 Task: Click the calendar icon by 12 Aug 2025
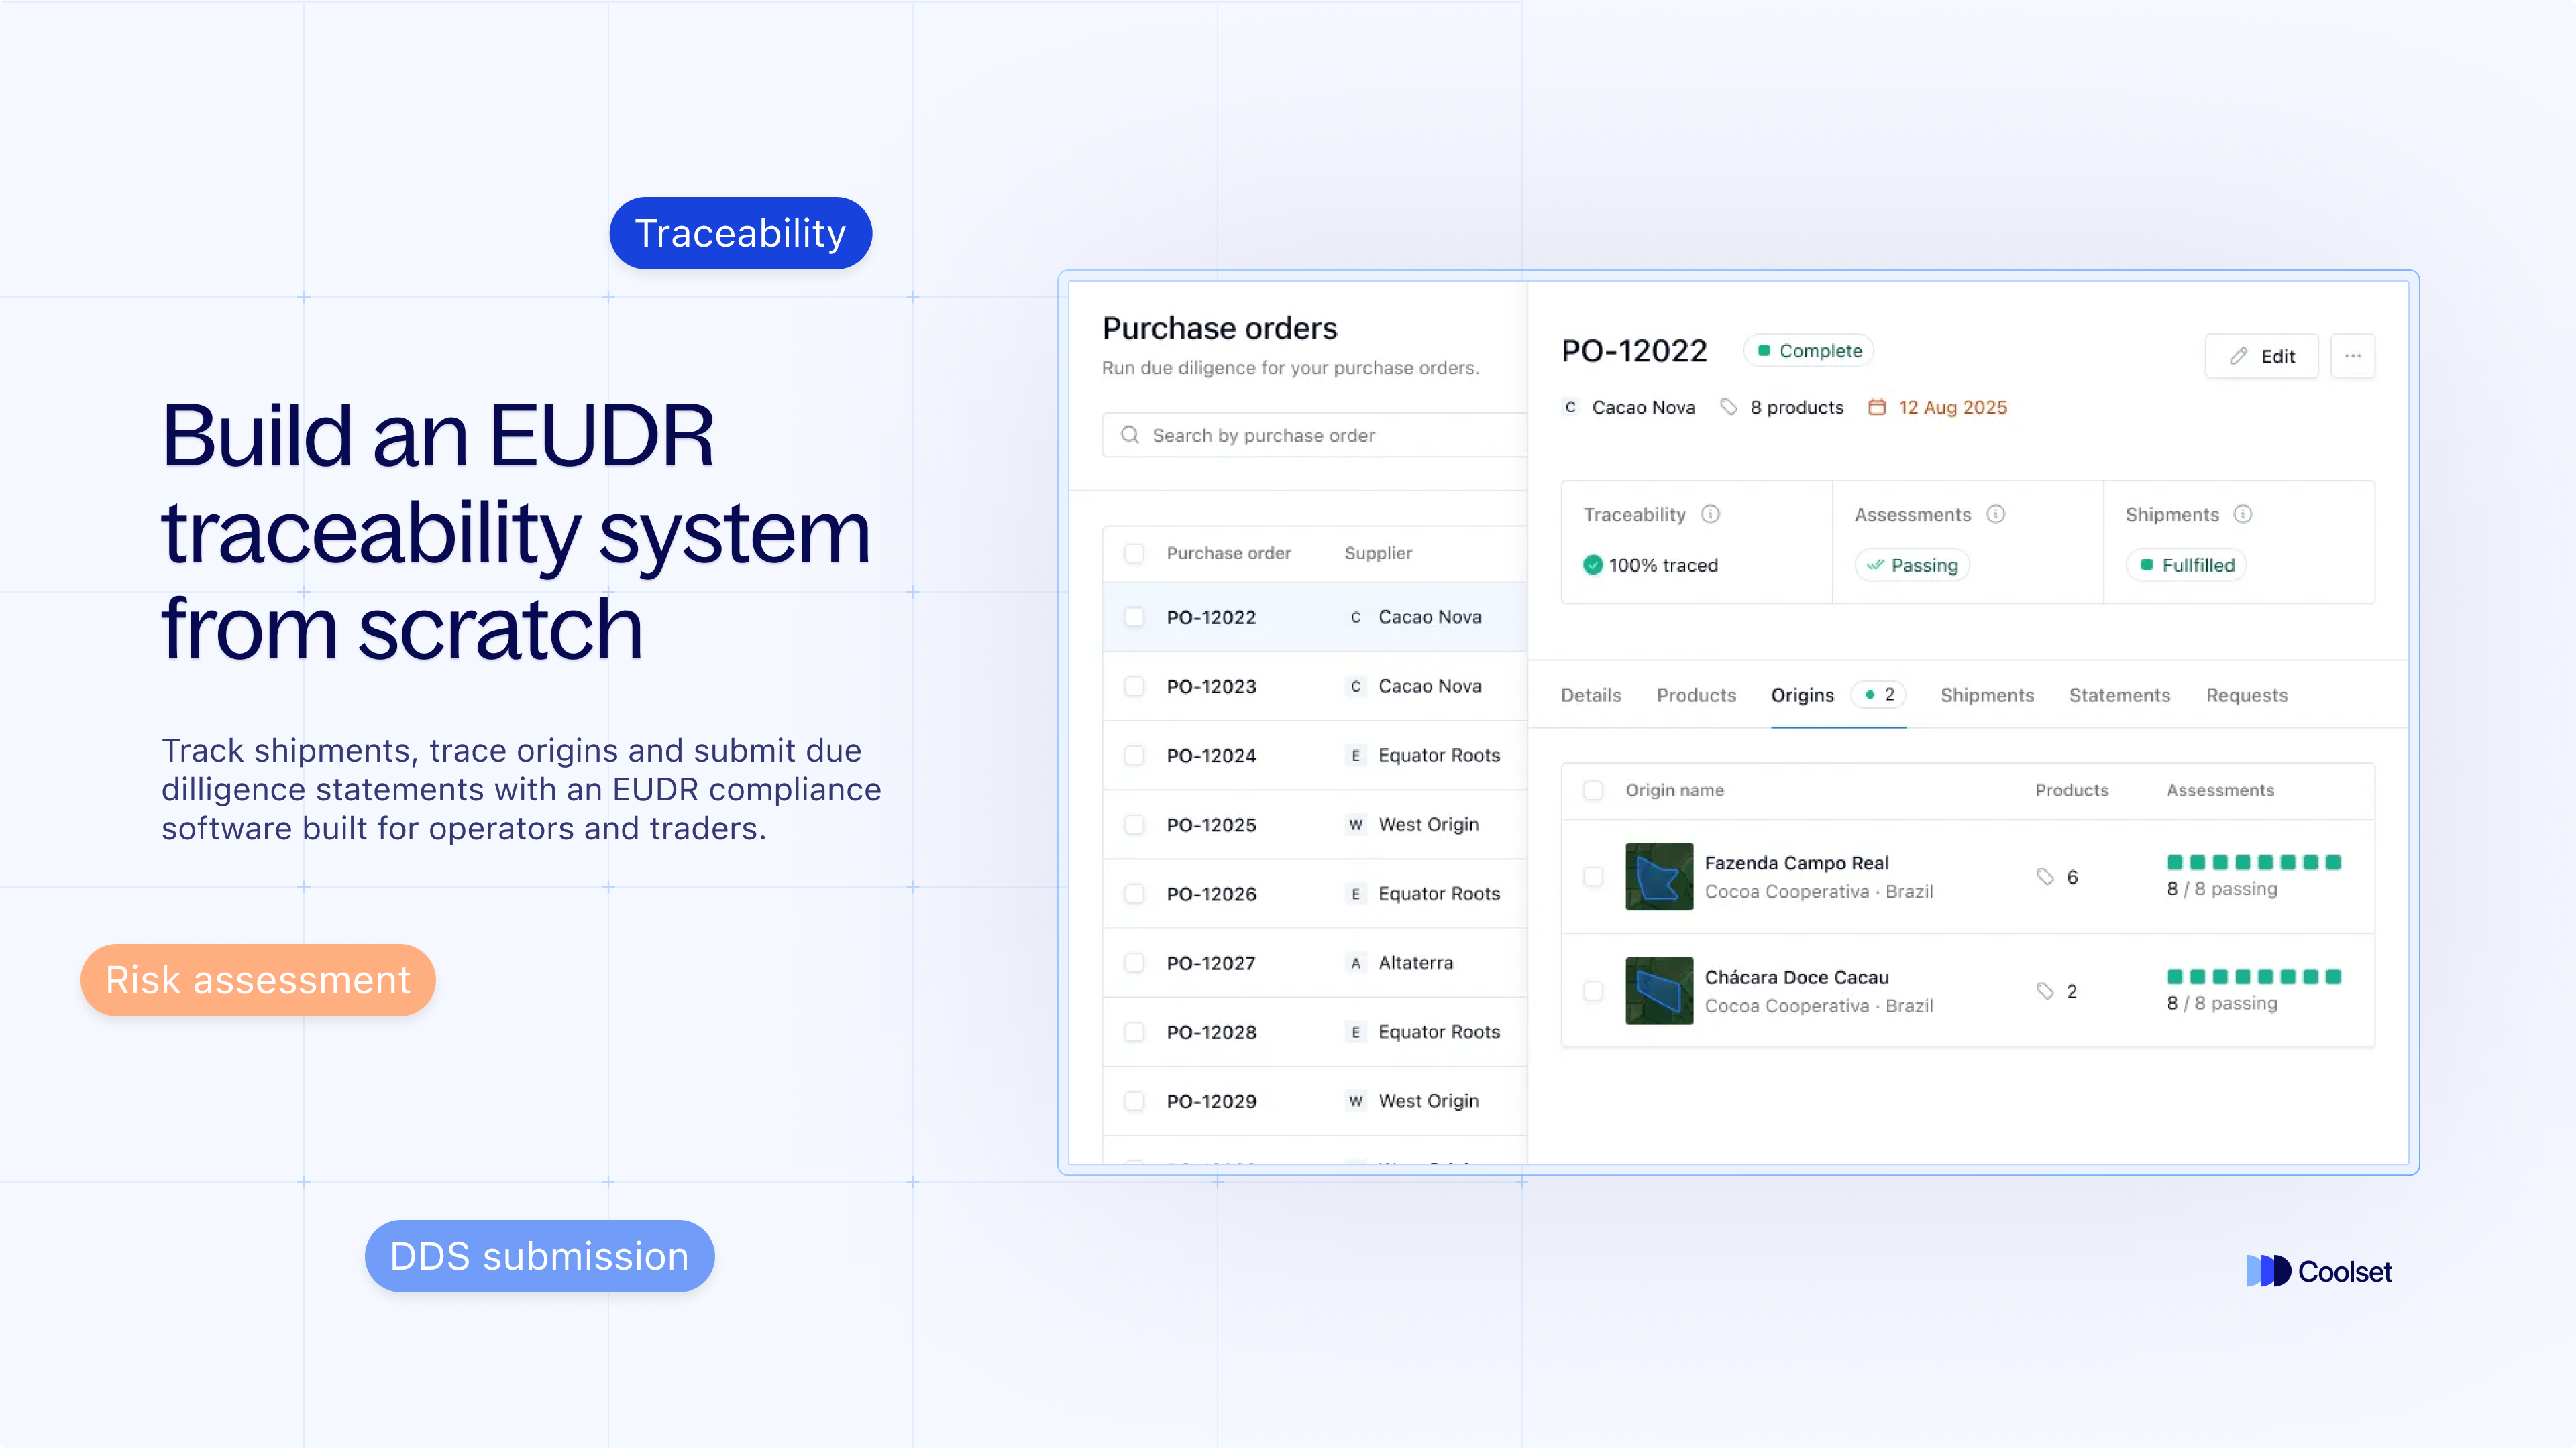[1877, 407]
